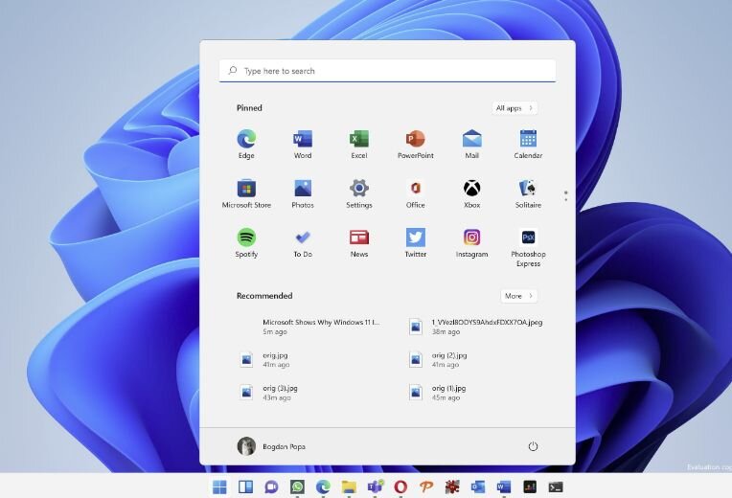This screenshot has width=732, height=498.
Task: Open Opera browser in taskbar
Action: click(x=400, y=487)
